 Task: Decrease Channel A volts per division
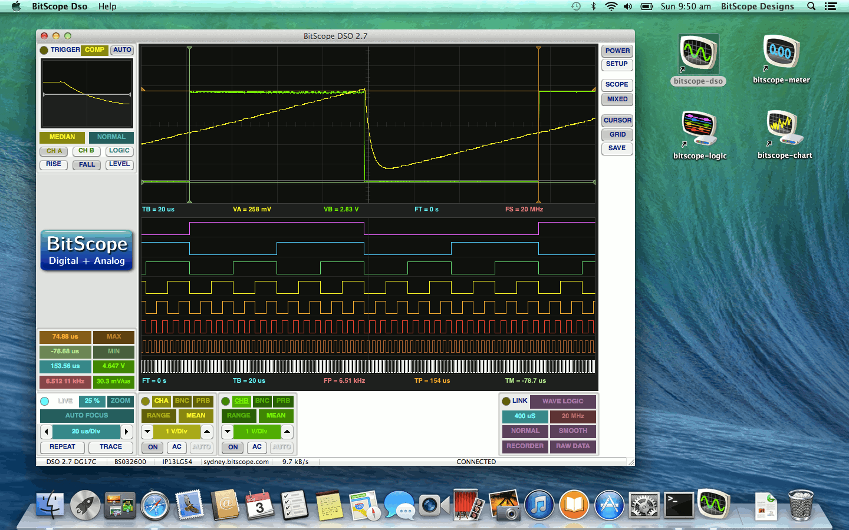(x=147, y=432)
